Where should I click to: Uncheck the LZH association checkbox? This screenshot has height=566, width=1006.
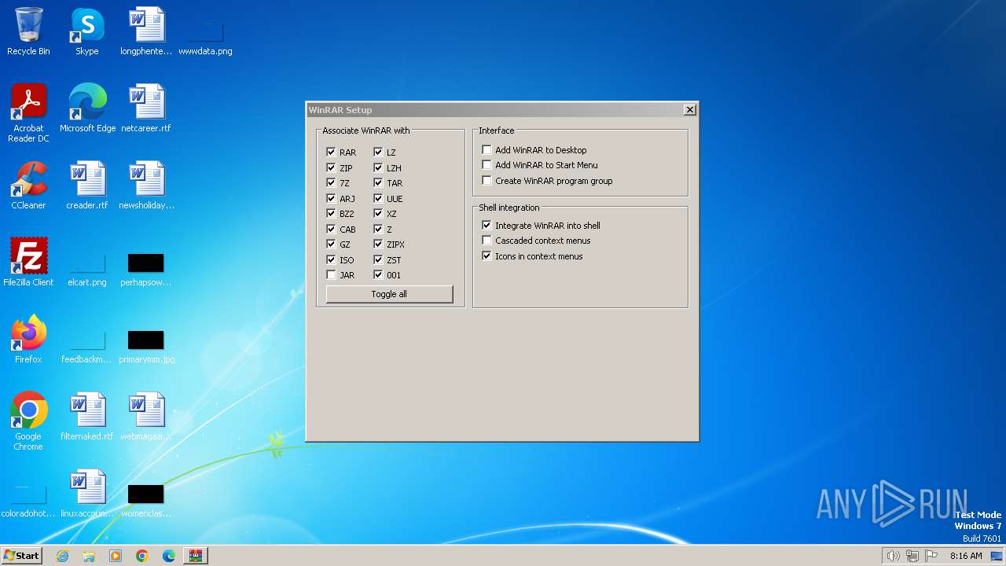tap(378, 167)
